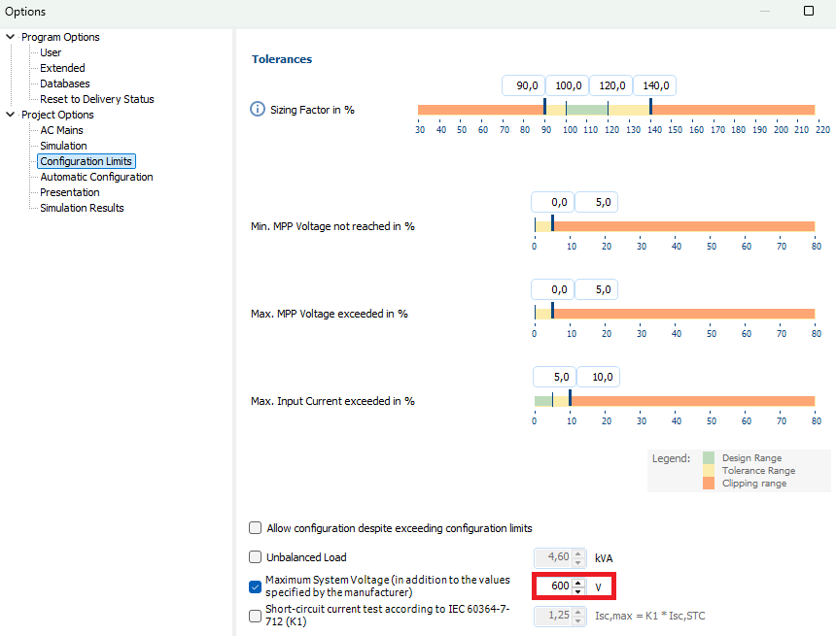The image size is (836, 636).
Task: Open the Databases options page
Action: click(x=64, y=84)
